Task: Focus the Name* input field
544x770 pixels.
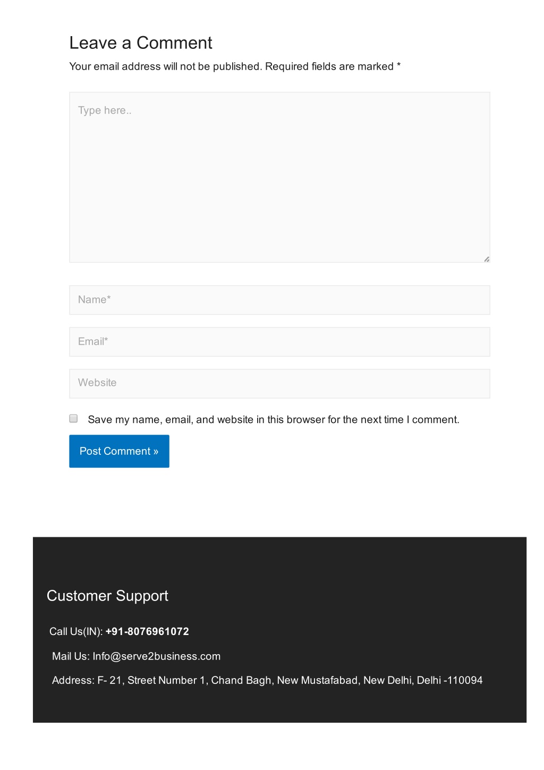Action: [x=279, y=300]
